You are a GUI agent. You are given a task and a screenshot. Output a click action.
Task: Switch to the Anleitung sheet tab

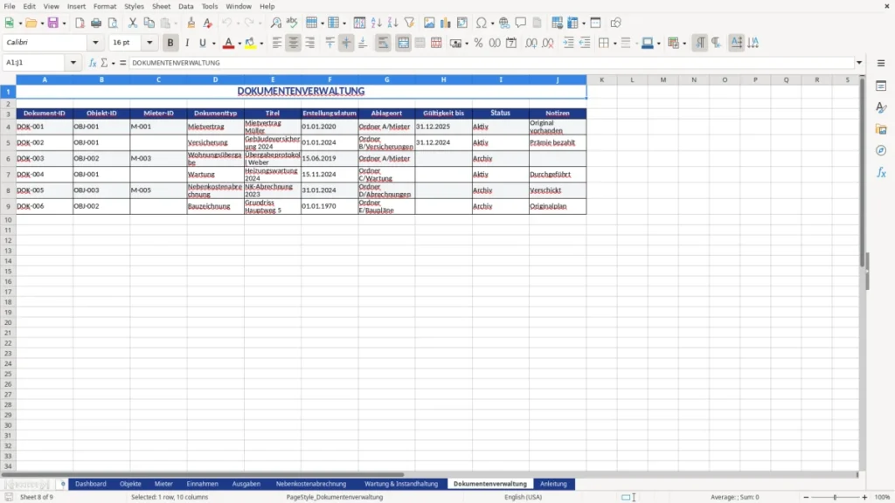pyautogui.click(x=553, y=484)
